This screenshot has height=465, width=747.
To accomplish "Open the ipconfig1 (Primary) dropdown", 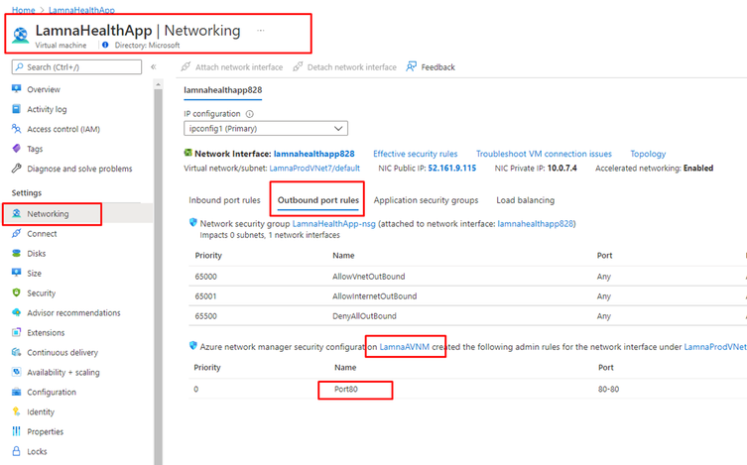I will tap(266, 129).
